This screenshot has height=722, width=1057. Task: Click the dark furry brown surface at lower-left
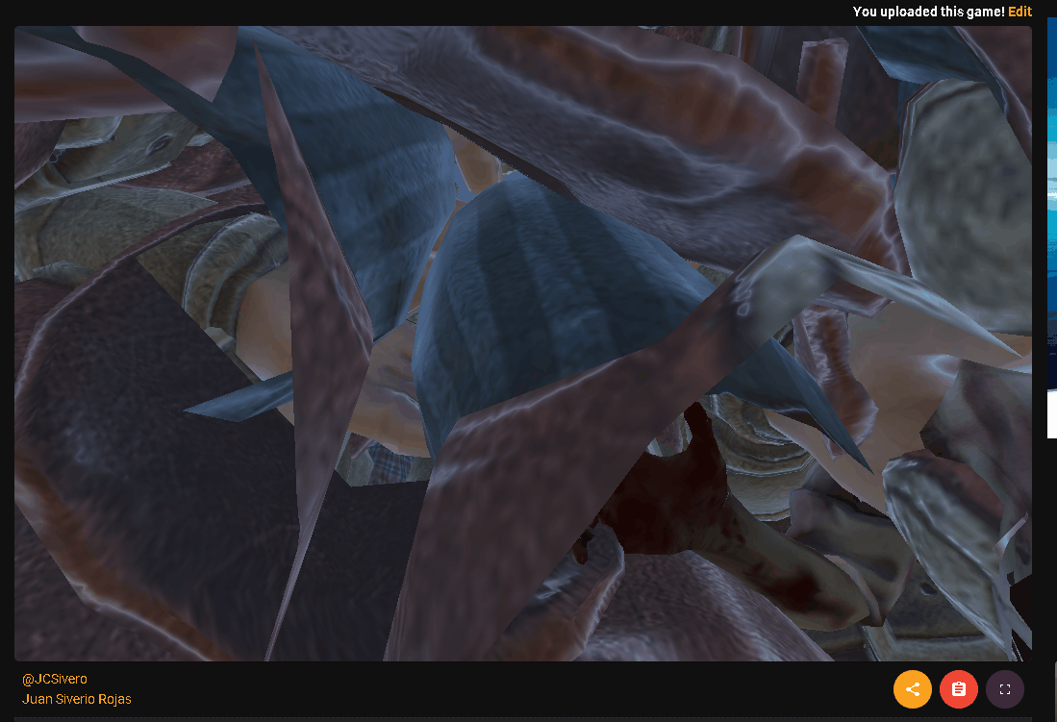(144, 461)
